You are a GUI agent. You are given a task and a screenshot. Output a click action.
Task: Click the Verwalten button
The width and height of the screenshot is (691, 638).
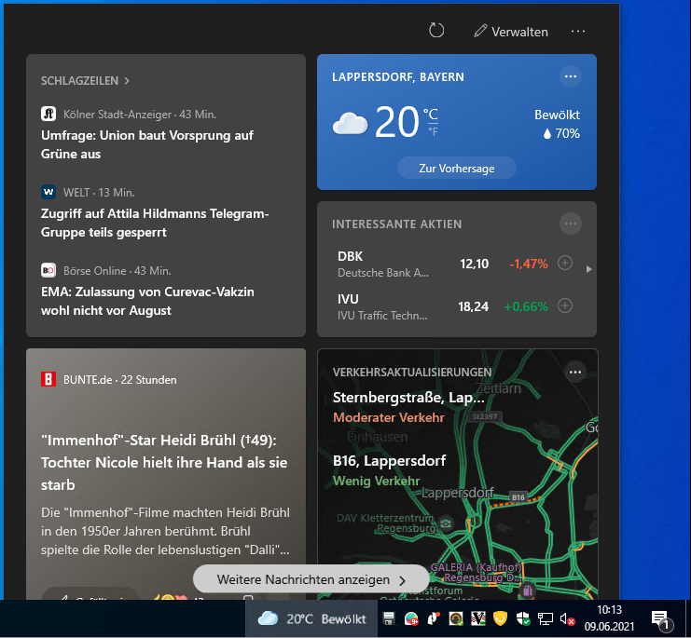[510, 31]
